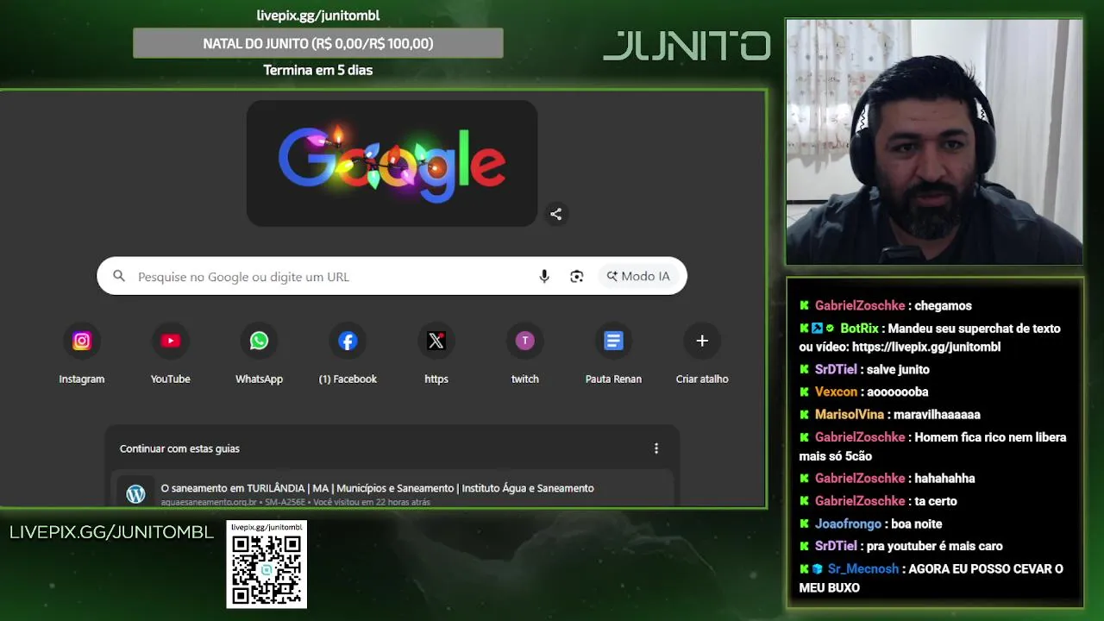This screenshot has width=1104, height=621.
Task: Click the livepix.gg/junitombl text at top
Action: pyautogui.click(x=318, y=16)
